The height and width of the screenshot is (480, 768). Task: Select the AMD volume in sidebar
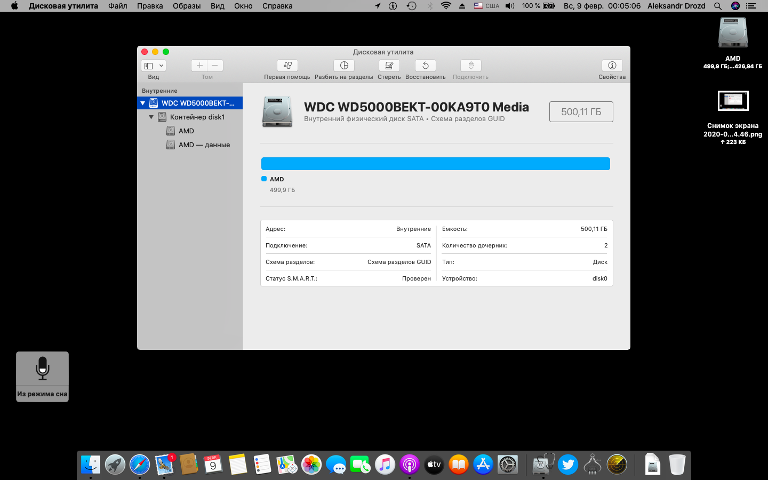click(190, 131)
